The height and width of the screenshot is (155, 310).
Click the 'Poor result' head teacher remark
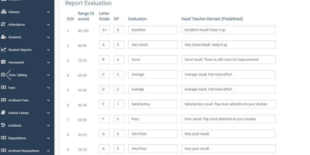[x=228, y=119]
